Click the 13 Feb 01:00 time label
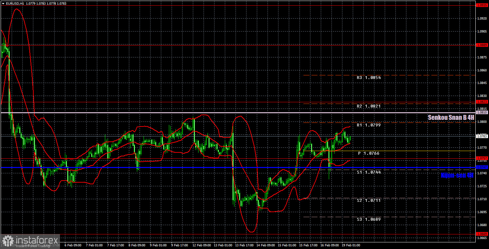 (x=223, y=245)
